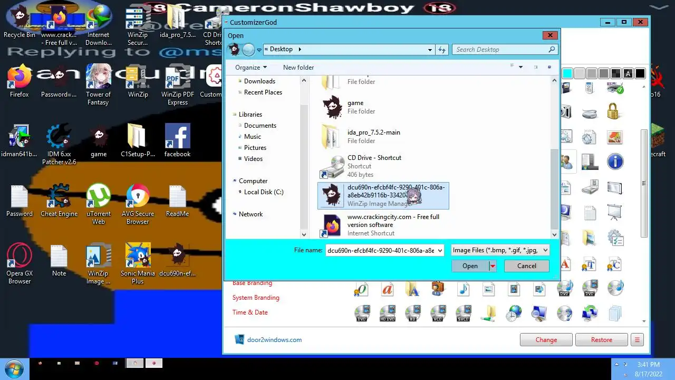
Task: Open the CustomizerGod hamburger menu button
Action: pyautogui.click(x=637, y=340)
